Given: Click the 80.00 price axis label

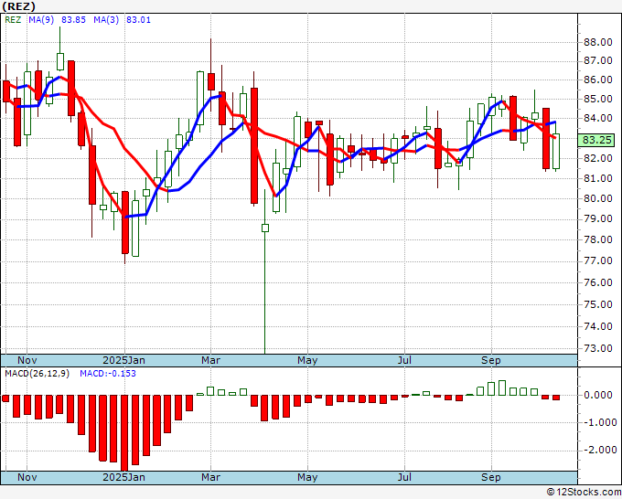Looking at the screenshot, I should click(x=598, y=198).
